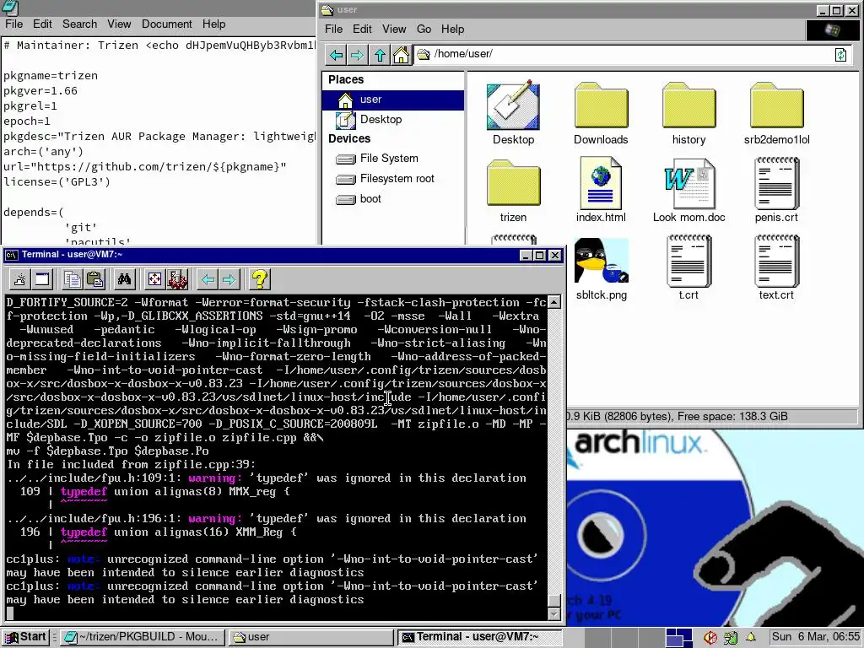Viewport: 864px width, 648px height.
Task: Go to the parent folder
Action: click(x=380, y=55)
